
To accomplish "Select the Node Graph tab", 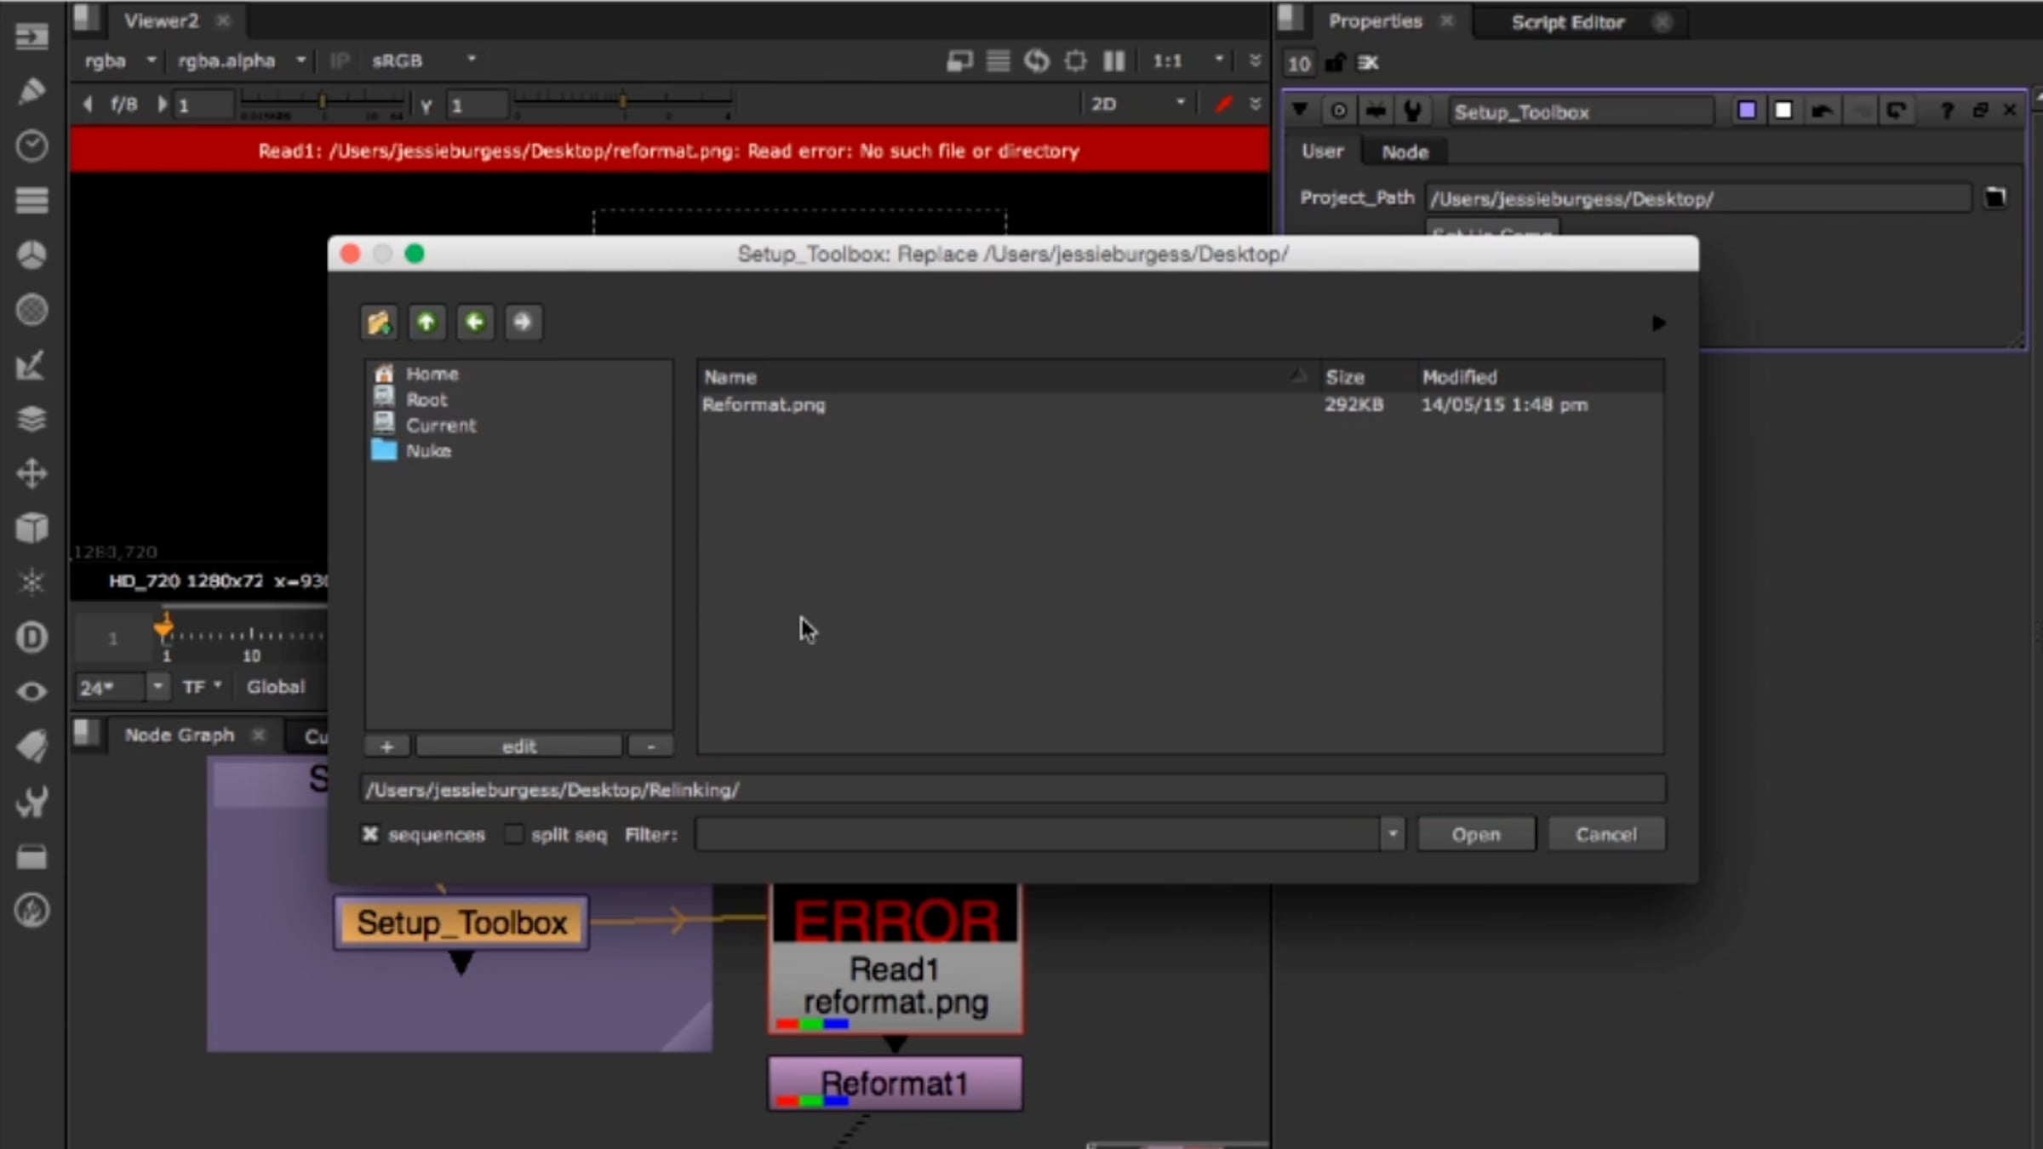I will click(x=179, y=735).
